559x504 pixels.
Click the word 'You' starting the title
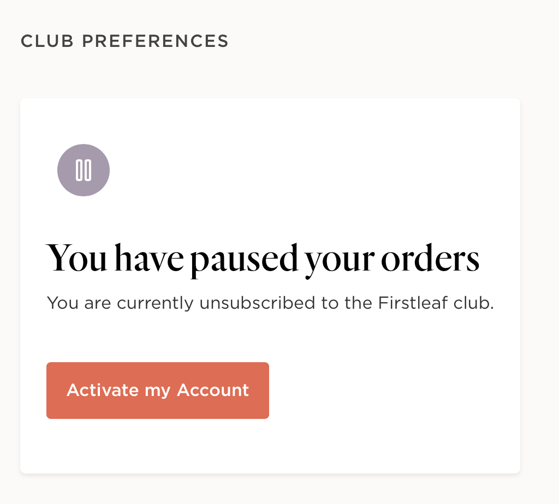click(76, 258)
